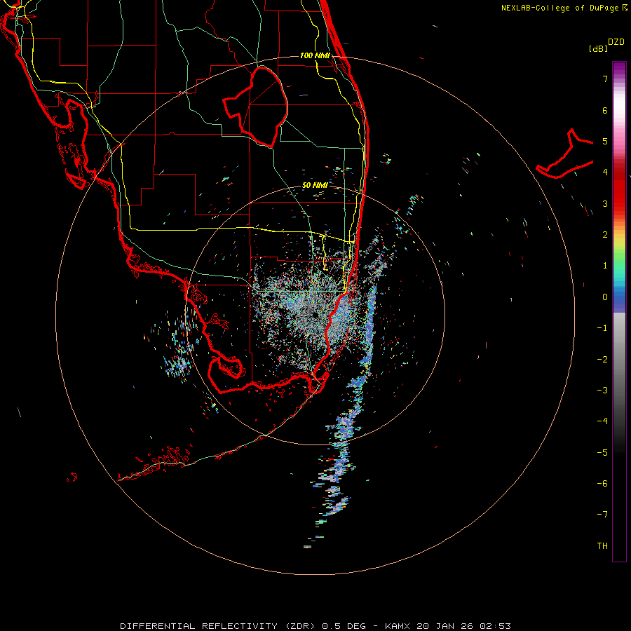Click the purple top segment of the color bar
The height and width of the screenshot is (631, 631).
pos(619,69)
